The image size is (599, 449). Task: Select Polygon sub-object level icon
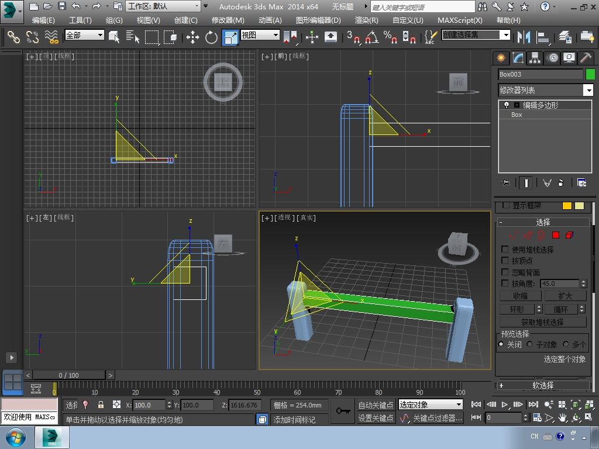coord(556,235)
